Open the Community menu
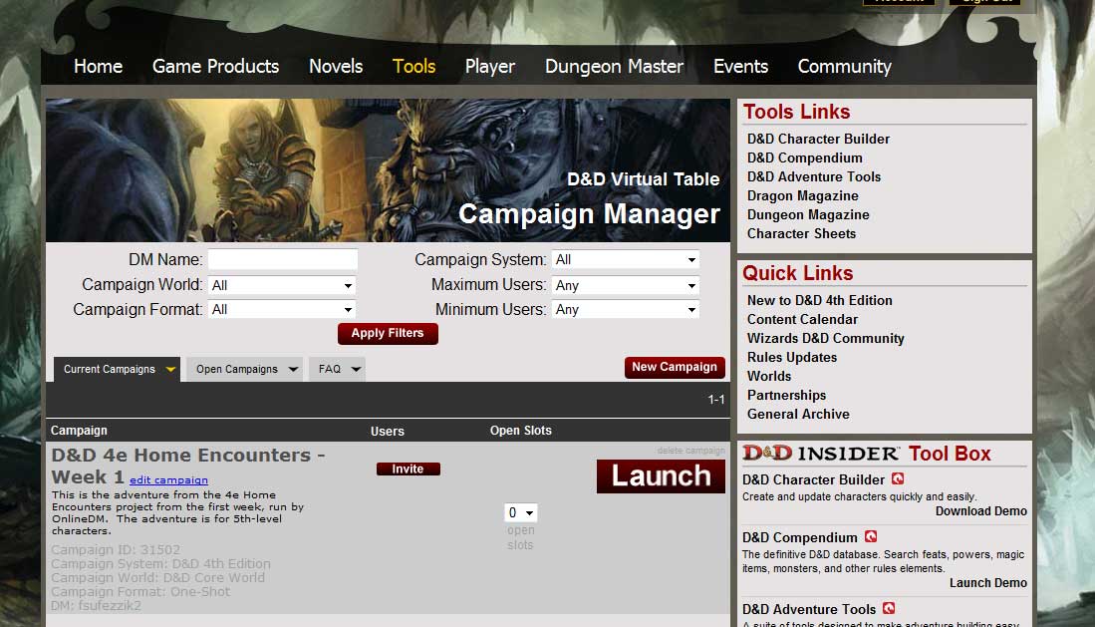The image size is (1095, 627). pos(844,67)
